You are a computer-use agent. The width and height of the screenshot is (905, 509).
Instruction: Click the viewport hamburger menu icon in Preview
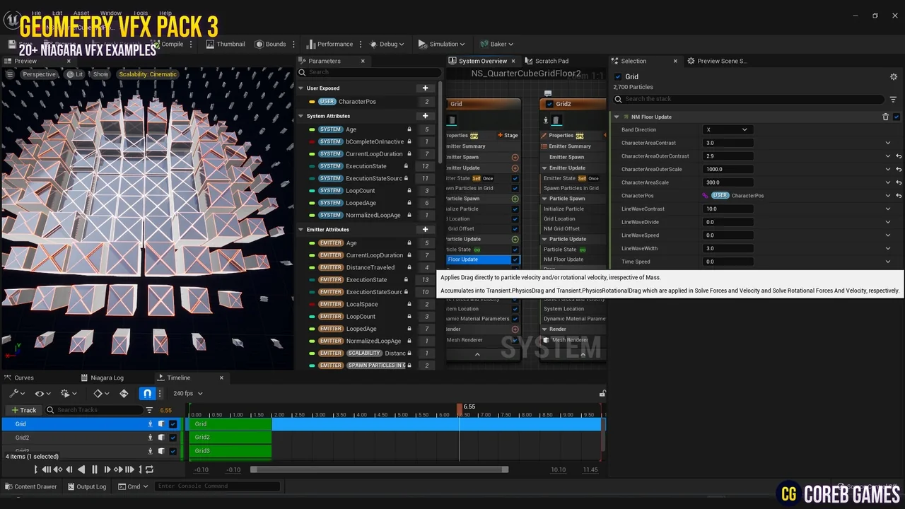tap(10, 74)
